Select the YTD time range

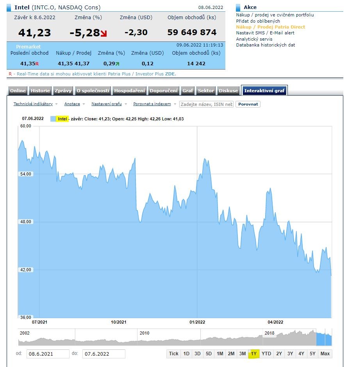point(266,354)
